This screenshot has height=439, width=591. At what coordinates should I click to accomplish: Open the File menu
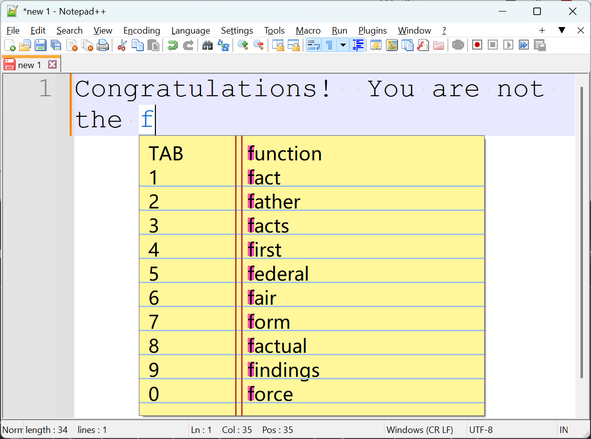pyautogui.click(x=13, y=31)
